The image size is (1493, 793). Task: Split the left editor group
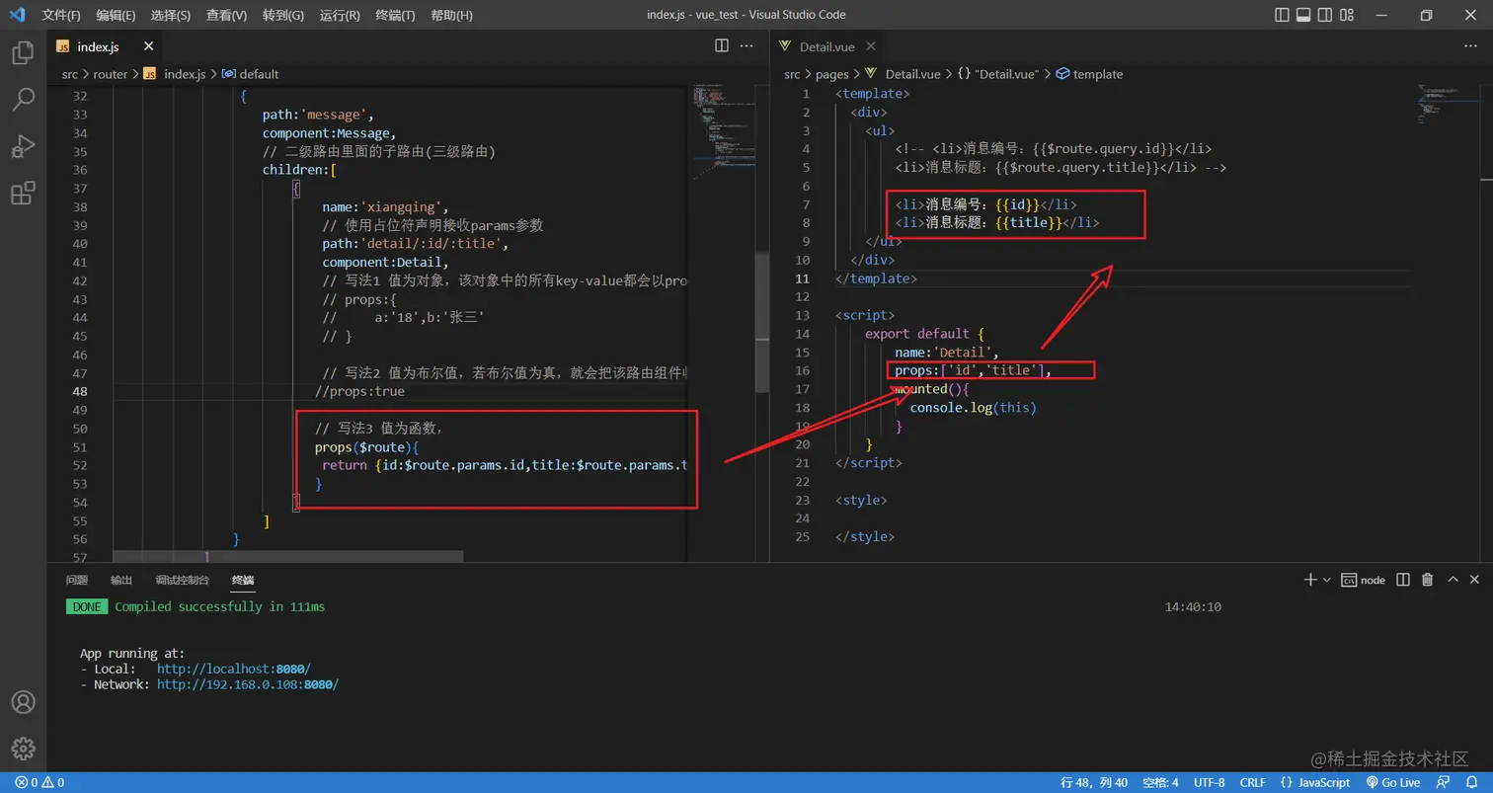pos(722,45)
